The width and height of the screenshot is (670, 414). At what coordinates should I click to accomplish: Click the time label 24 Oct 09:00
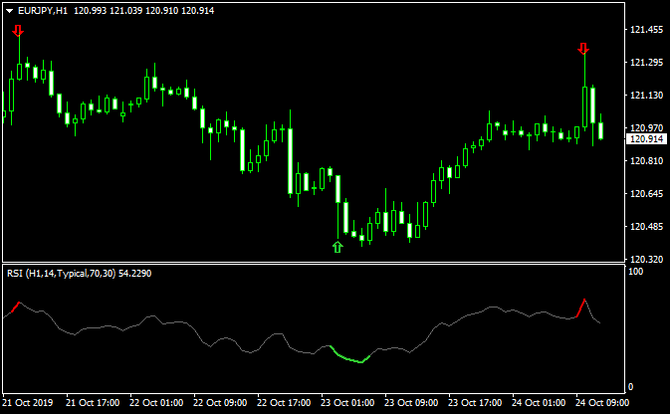pyautogui.click(x=602, y=403)
